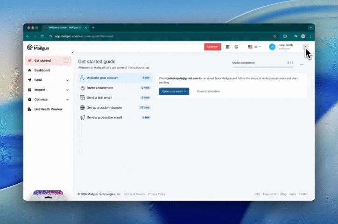Open the Chrome three-dot menu

tap(310, 36)
